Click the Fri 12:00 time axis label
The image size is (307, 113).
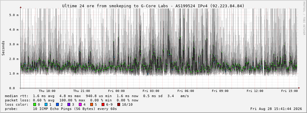255,91
